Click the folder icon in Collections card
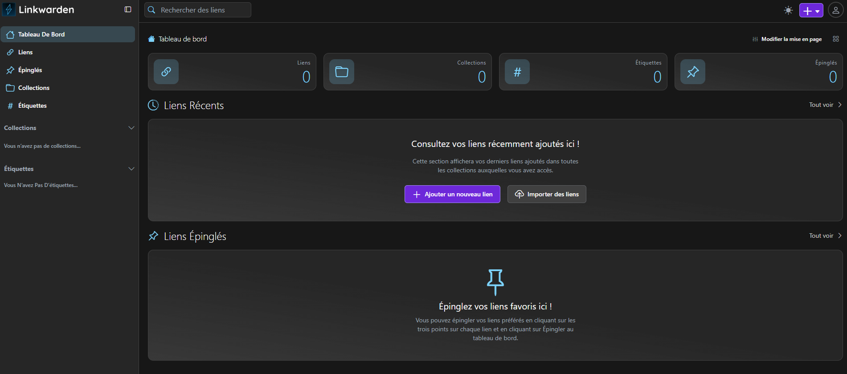Image resolution: width=847 pixels, height=374 pixels. (342, 72)
